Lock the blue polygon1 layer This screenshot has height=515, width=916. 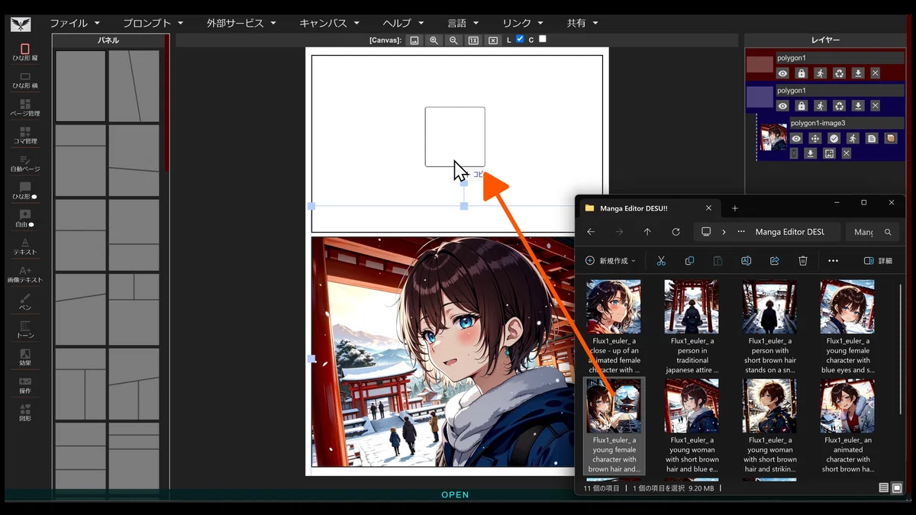801,106
